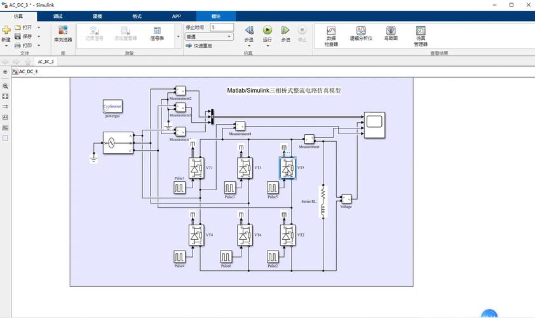This screenshot has height=318, width=535.
Task: Open the 库浏览器 Library Browser
Action: point(63,34)
